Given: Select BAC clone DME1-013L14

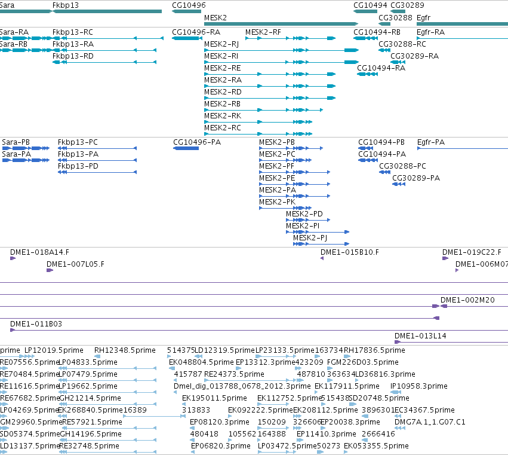Looking at the screenshot, I should [420, 336].
